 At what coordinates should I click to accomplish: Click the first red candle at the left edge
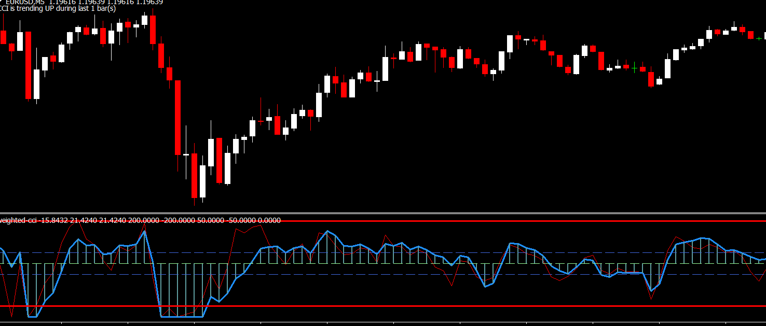click(x=3, y=37)
